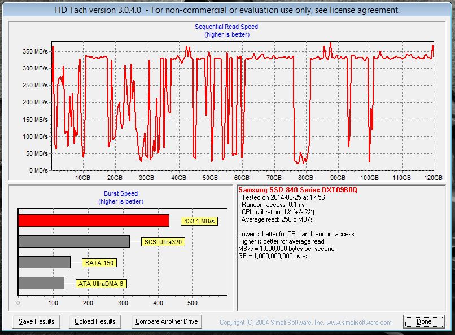Select the "ATA UltraDMA 6" label
Viewport: 455px width, 335px height.
click(101, 284)
